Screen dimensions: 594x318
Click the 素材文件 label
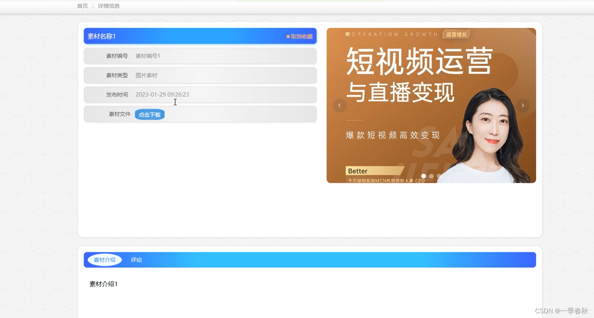tap(120, 114)
